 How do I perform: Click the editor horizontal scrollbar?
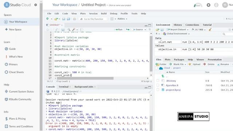tap(85, 78)
